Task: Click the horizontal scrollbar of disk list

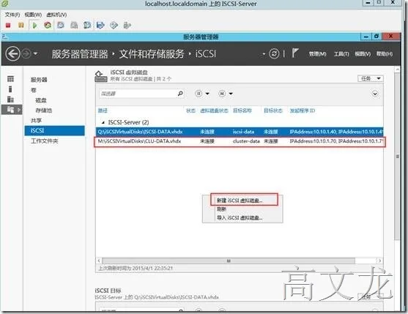Action: click(x=229, y=261)
